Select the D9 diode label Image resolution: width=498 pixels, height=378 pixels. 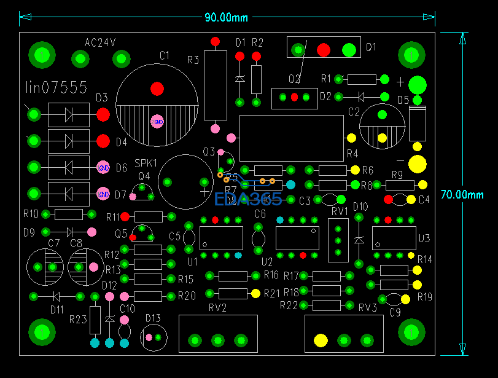(29, 233)
